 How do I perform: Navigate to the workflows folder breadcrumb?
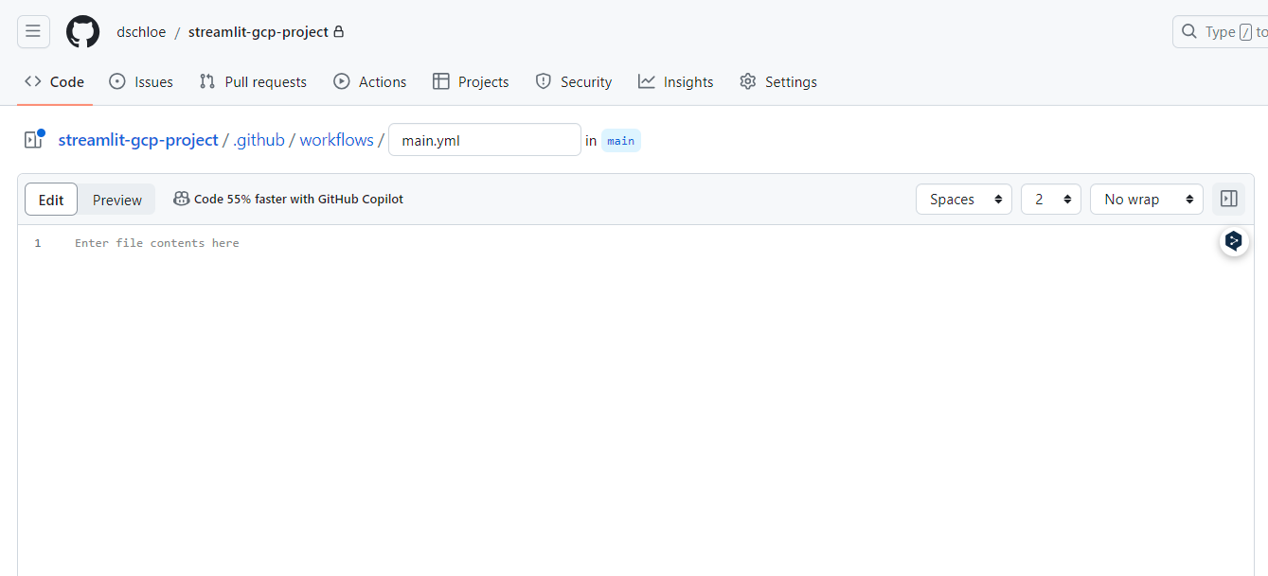(x=337, y=140)
